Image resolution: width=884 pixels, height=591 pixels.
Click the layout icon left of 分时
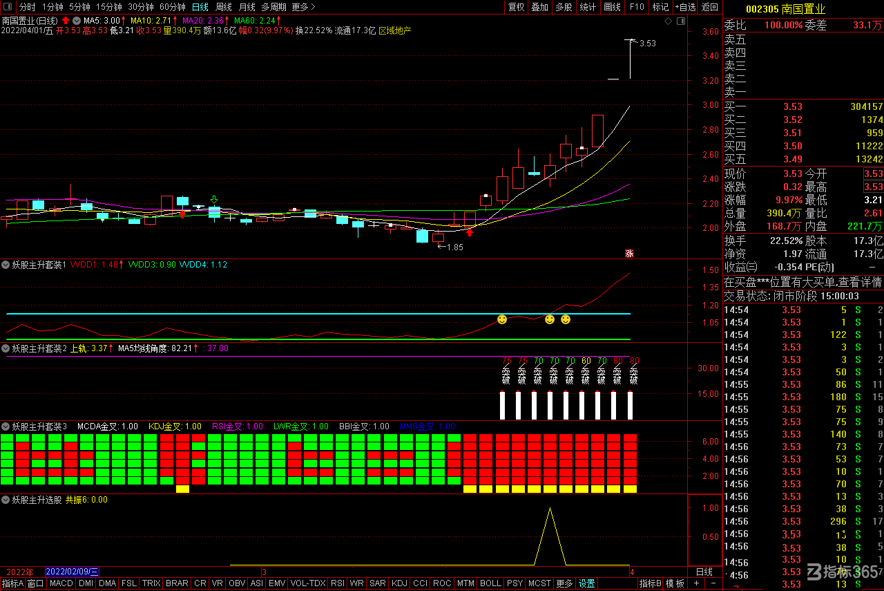click(x=8, y=7)
